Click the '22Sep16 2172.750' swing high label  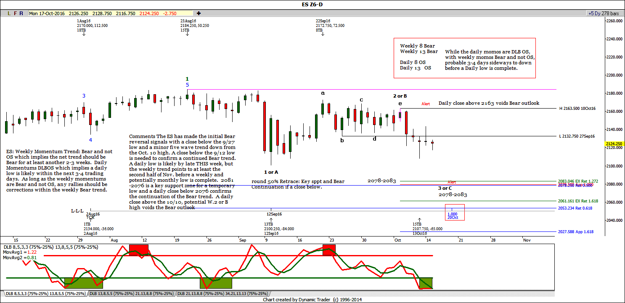330,25
